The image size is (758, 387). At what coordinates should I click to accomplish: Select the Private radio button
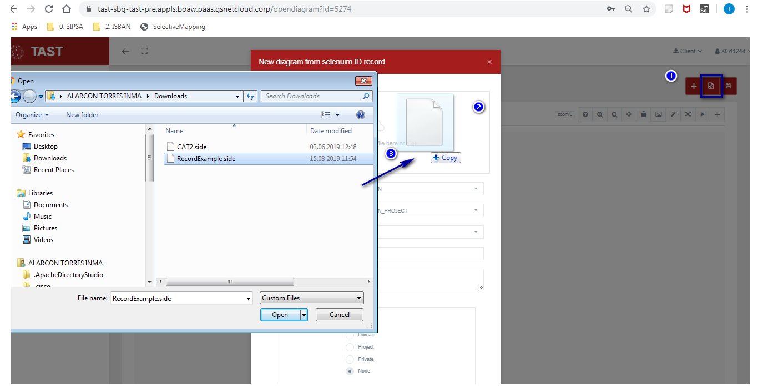[x=350, y=359]
